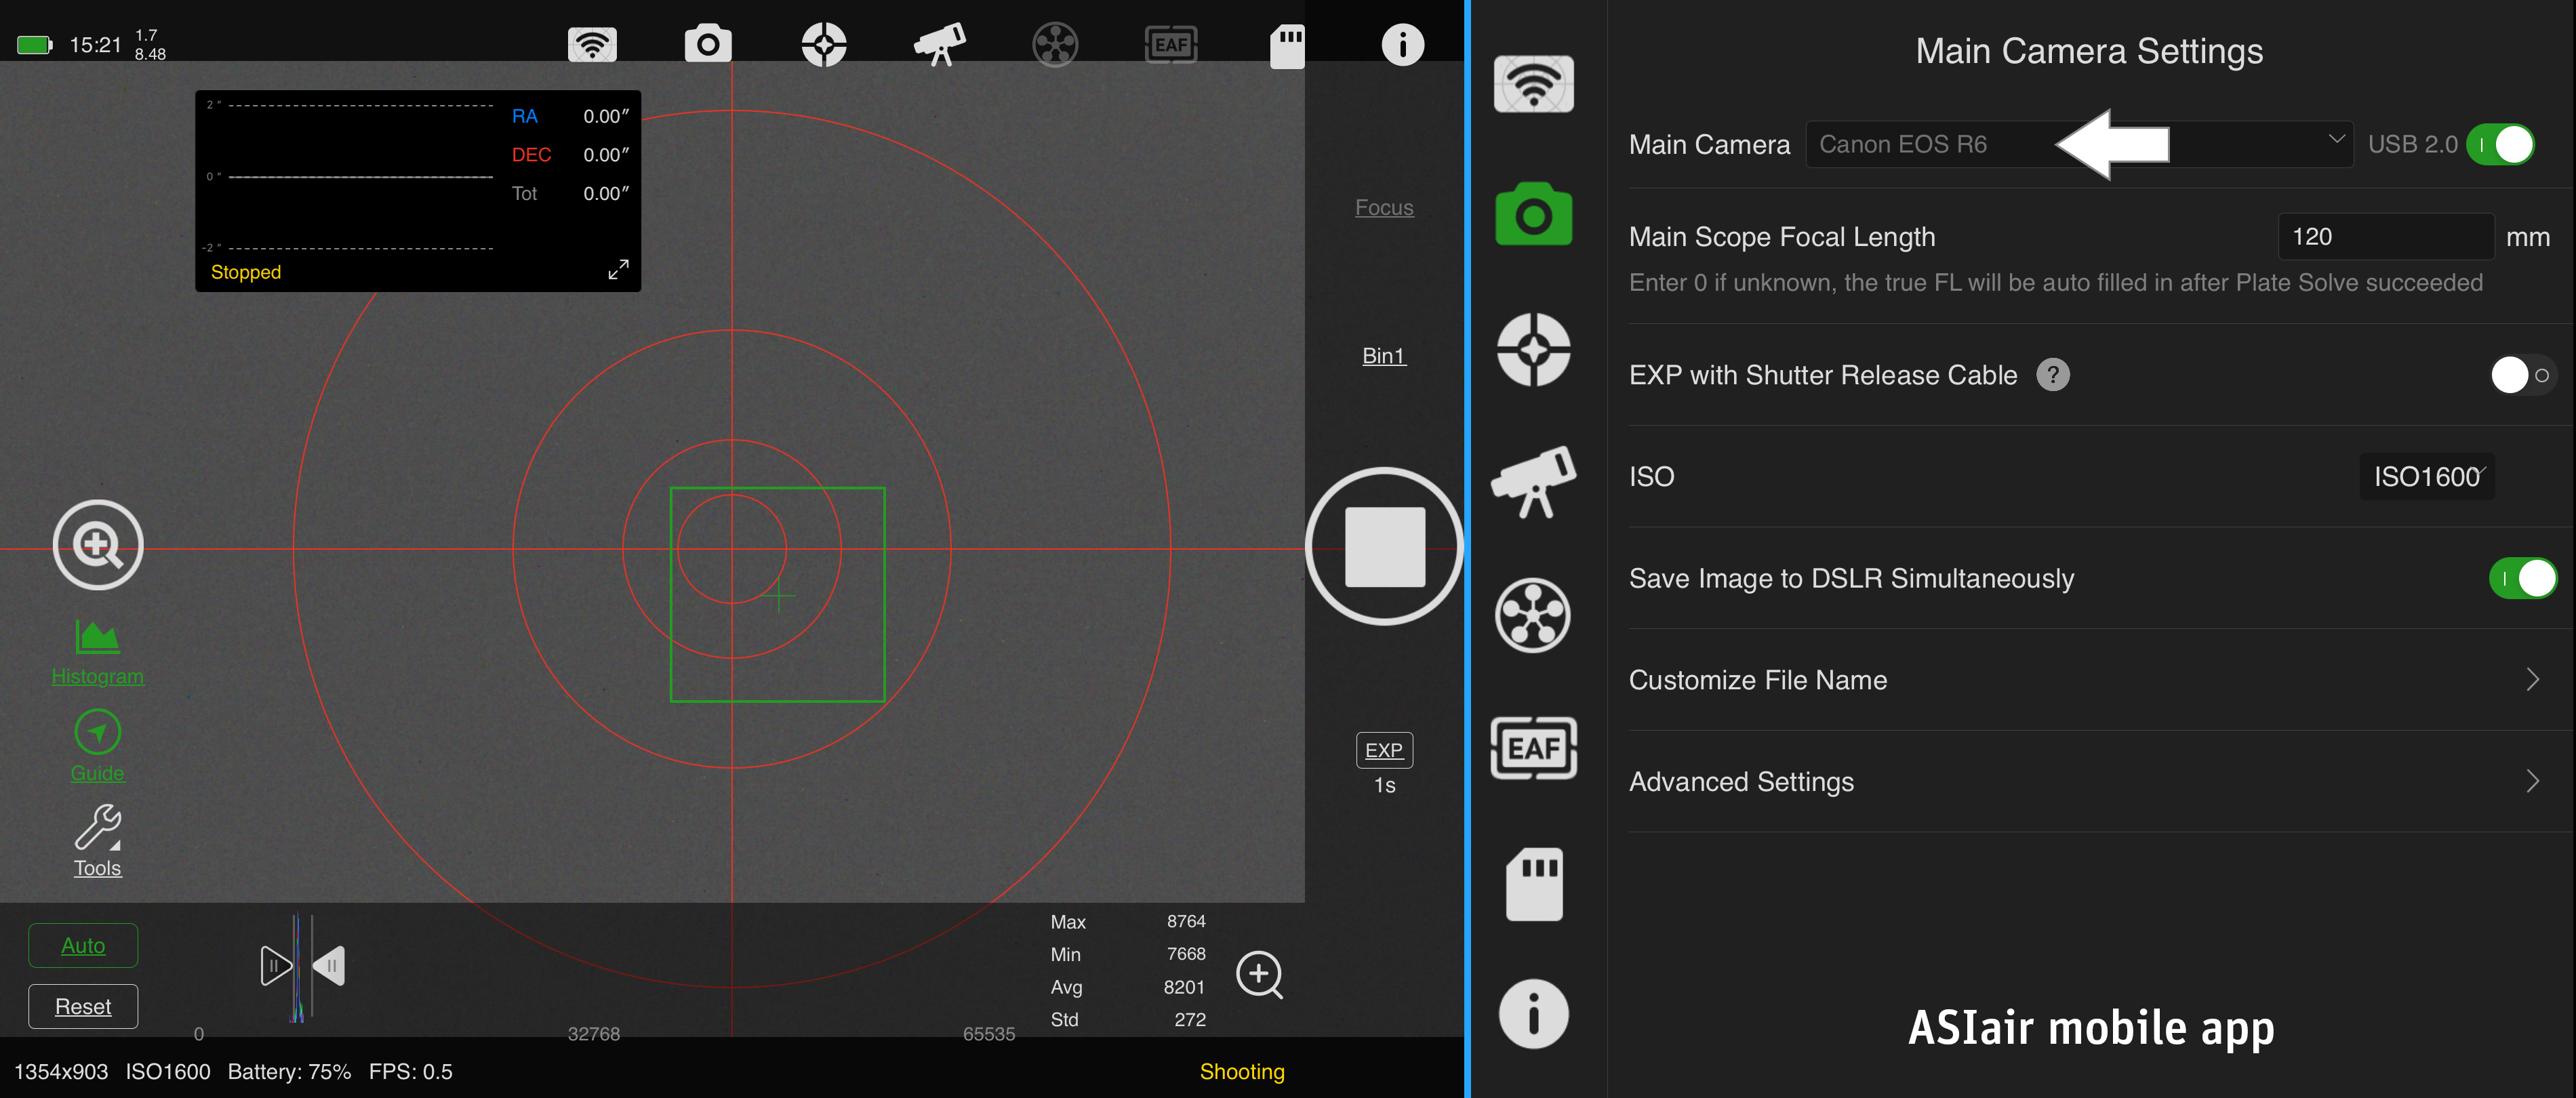2576x1098 pixels.
Task: Click the guide crosshair icon in side panel
Action: [x=1533, y=349]
